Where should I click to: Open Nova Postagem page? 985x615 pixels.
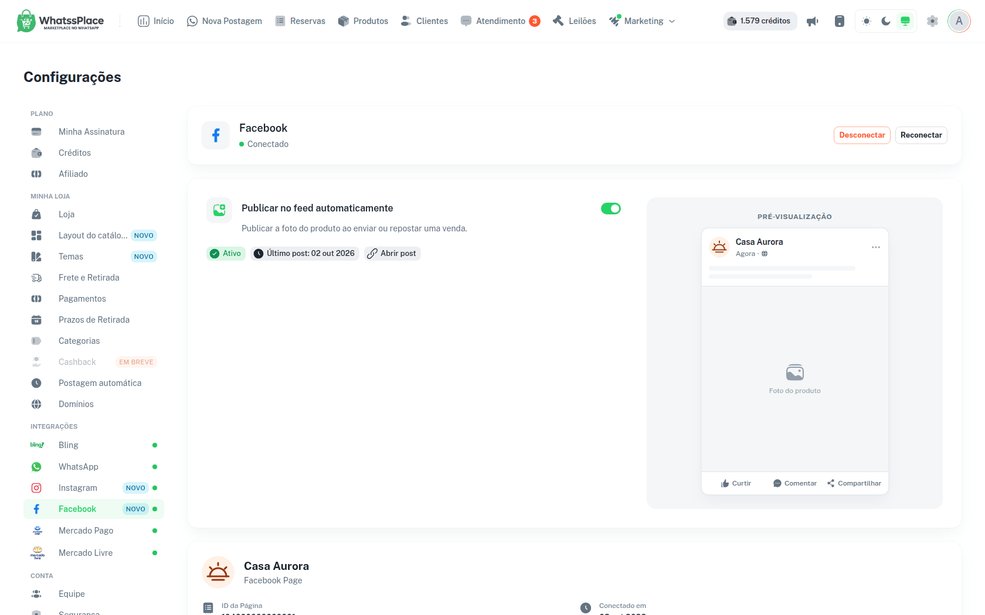click(225, 21)
